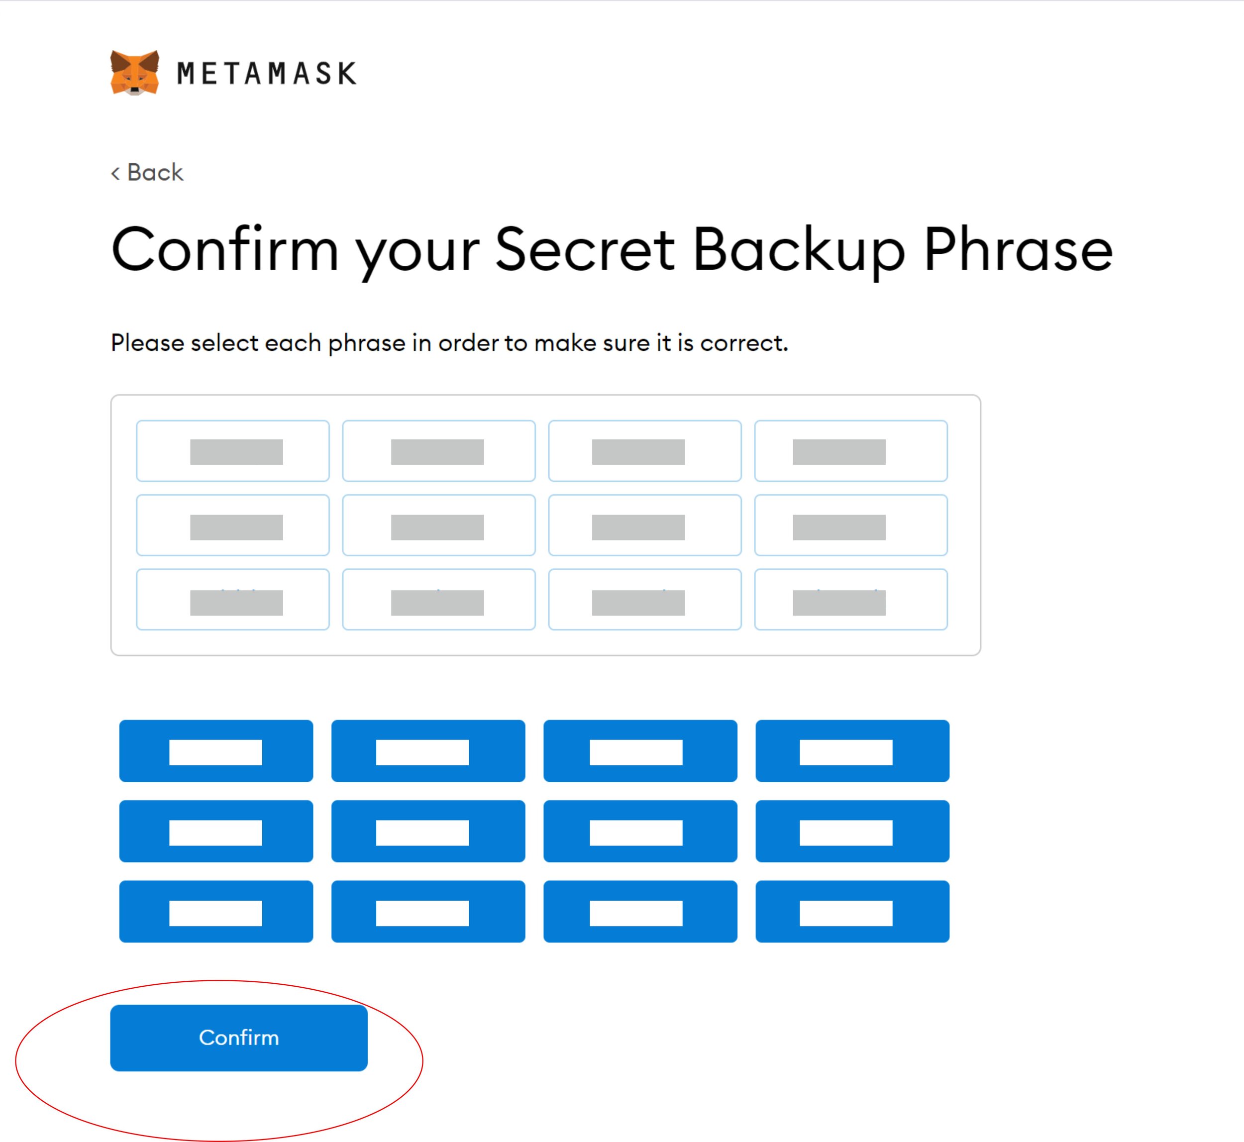The image size is (1244, 1142).
Task: Click the last bottom-row slot in the phrase box
Action: click(850, 600)
